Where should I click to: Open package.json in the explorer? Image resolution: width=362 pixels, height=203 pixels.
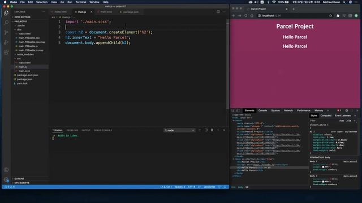tap(24, 79)
